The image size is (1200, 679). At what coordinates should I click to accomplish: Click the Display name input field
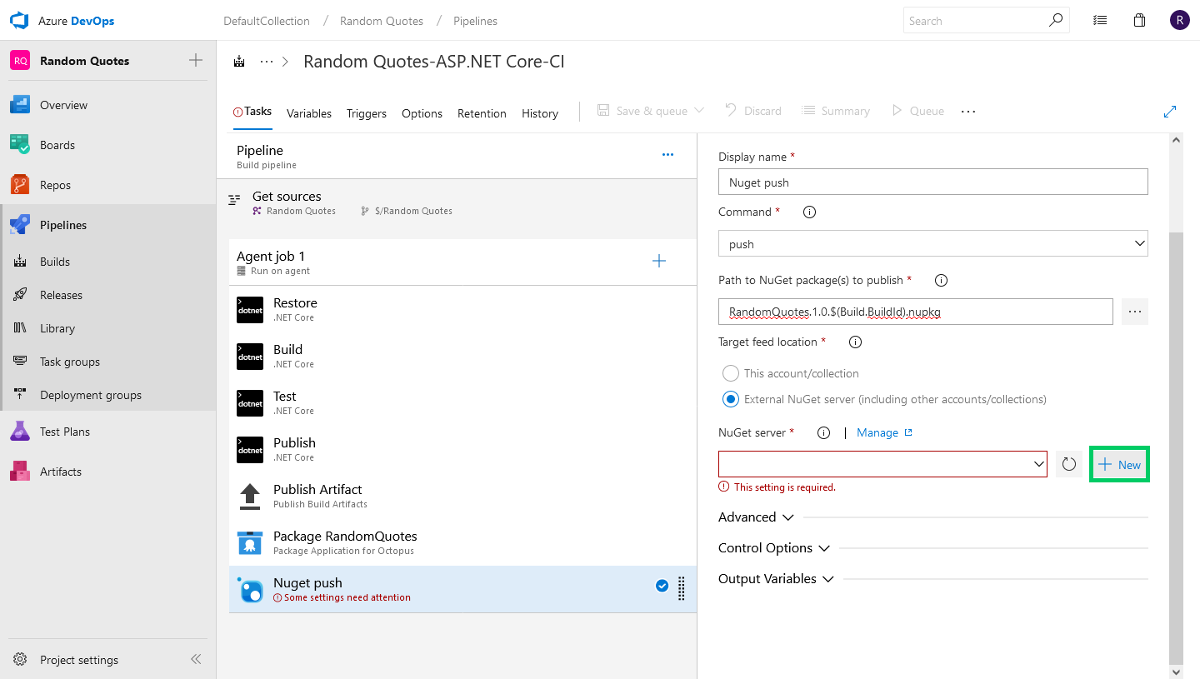pyautogui.click(x=933, y=182)
